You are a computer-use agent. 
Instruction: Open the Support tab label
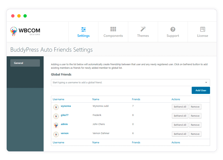[x=173, y=36]
